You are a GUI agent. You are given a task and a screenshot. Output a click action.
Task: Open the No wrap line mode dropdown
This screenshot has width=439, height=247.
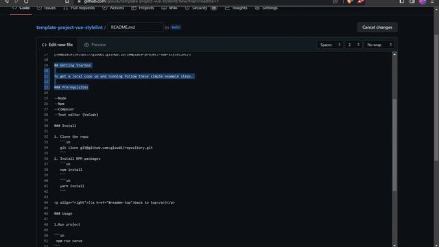pos(379,45)
